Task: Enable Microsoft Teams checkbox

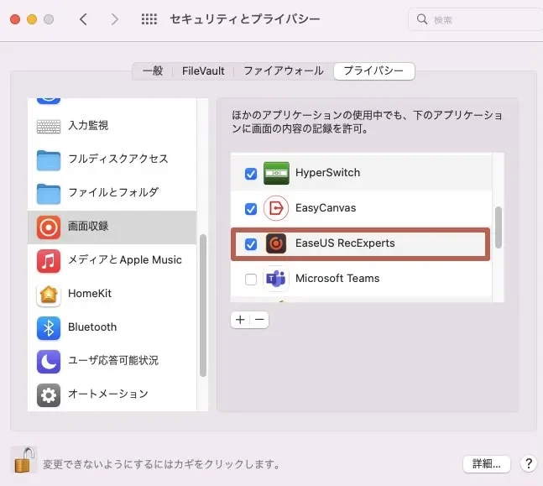Action: tap(250, 280)
